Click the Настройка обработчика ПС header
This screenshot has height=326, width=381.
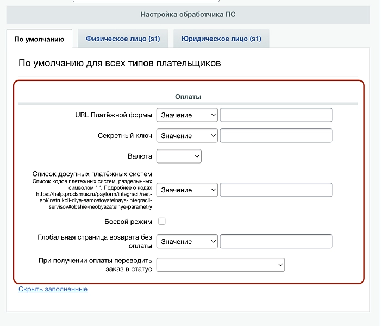coord(188,14)
